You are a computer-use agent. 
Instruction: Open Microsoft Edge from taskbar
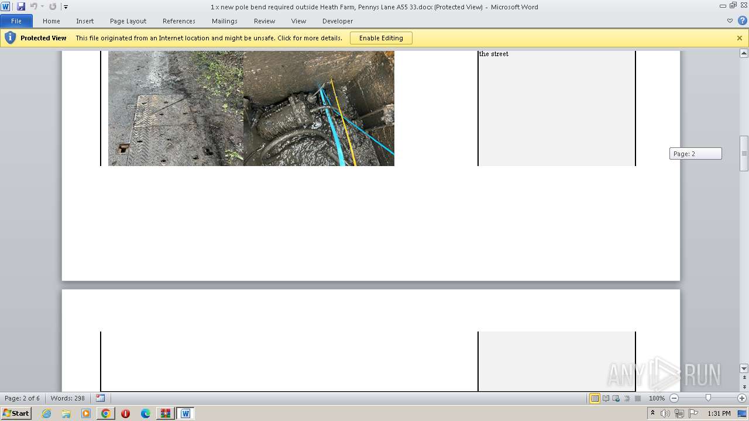pos(146,413)
